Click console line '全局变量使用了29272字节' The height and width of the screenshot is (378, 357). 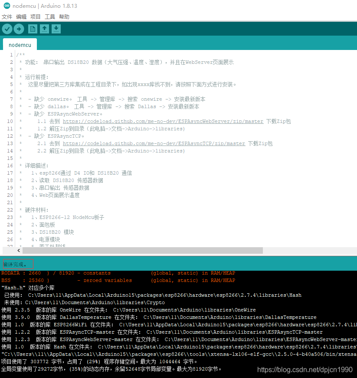pyautogui.click(x=111, y=369)
